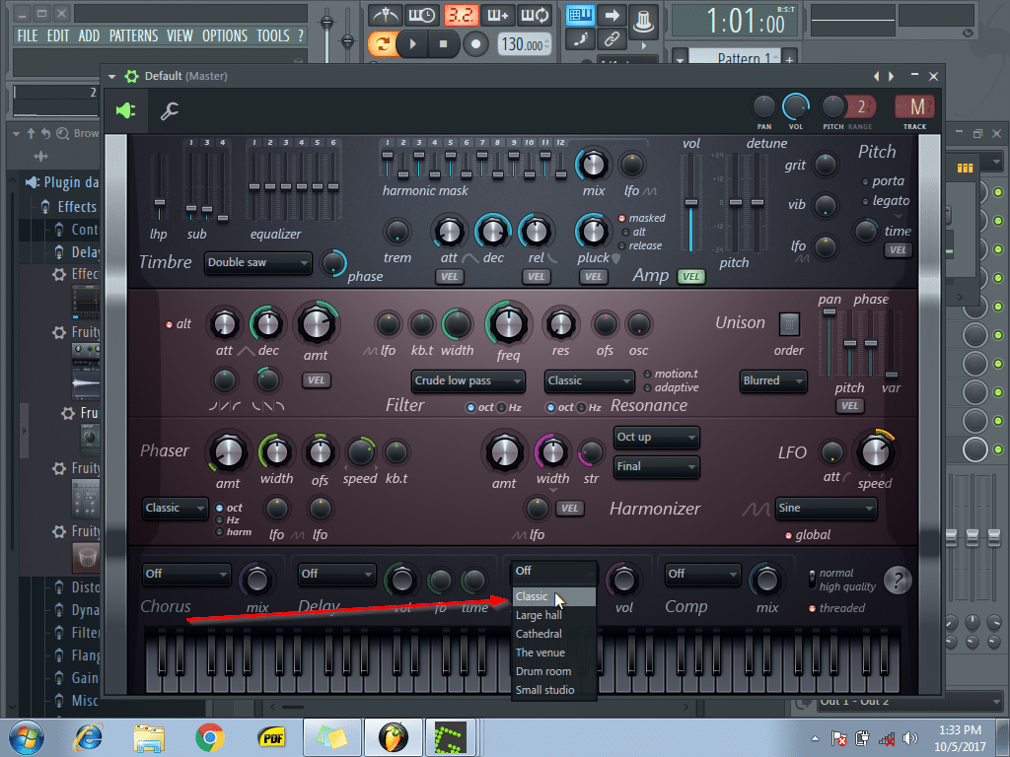Viewport: 1010px width, 757px height.
Task: Click the tempo field showing 130.000
Action: coord(524,44)
